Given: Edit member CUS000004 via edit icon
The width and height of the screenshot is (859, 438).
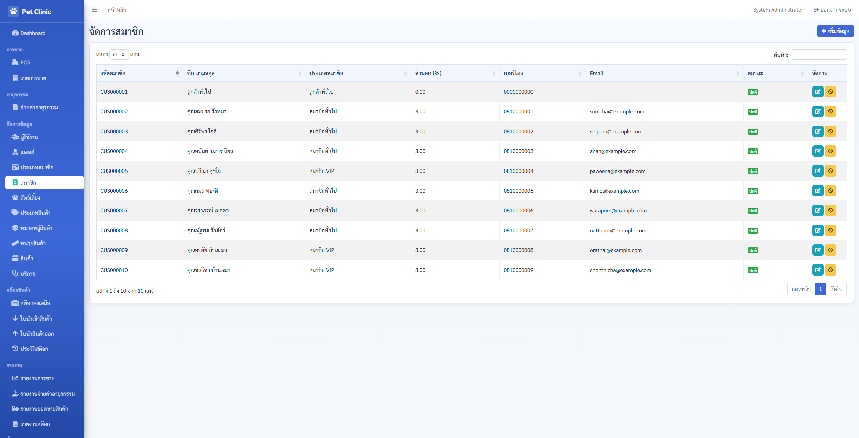Looking at the screenshot, I should 818,151.
